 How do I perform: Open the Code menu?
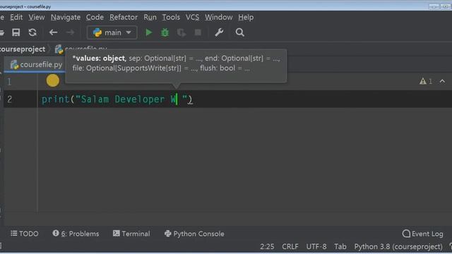click(95, 17)
